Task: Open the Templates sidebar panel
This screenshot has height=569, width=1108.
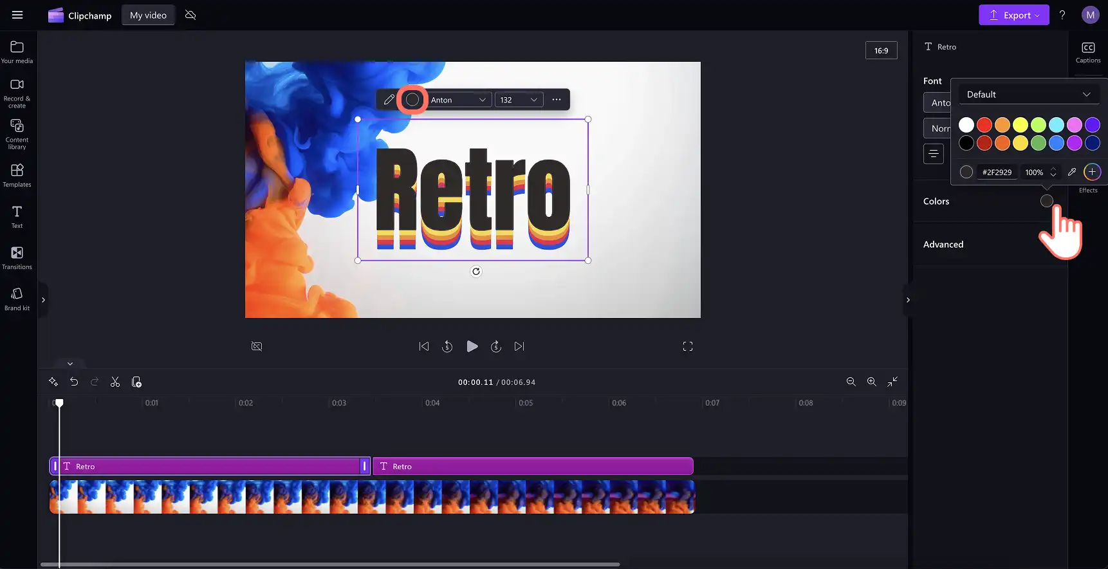Action: click(x=17, y=175)
